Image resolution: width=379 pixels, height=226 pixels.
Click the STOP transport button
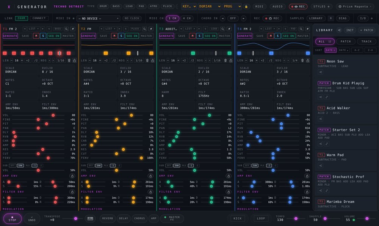(13, 219)
